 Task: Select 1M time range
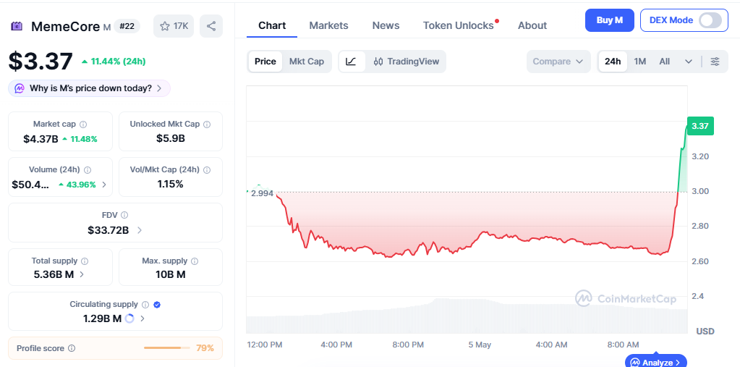[x=639, y=62]
